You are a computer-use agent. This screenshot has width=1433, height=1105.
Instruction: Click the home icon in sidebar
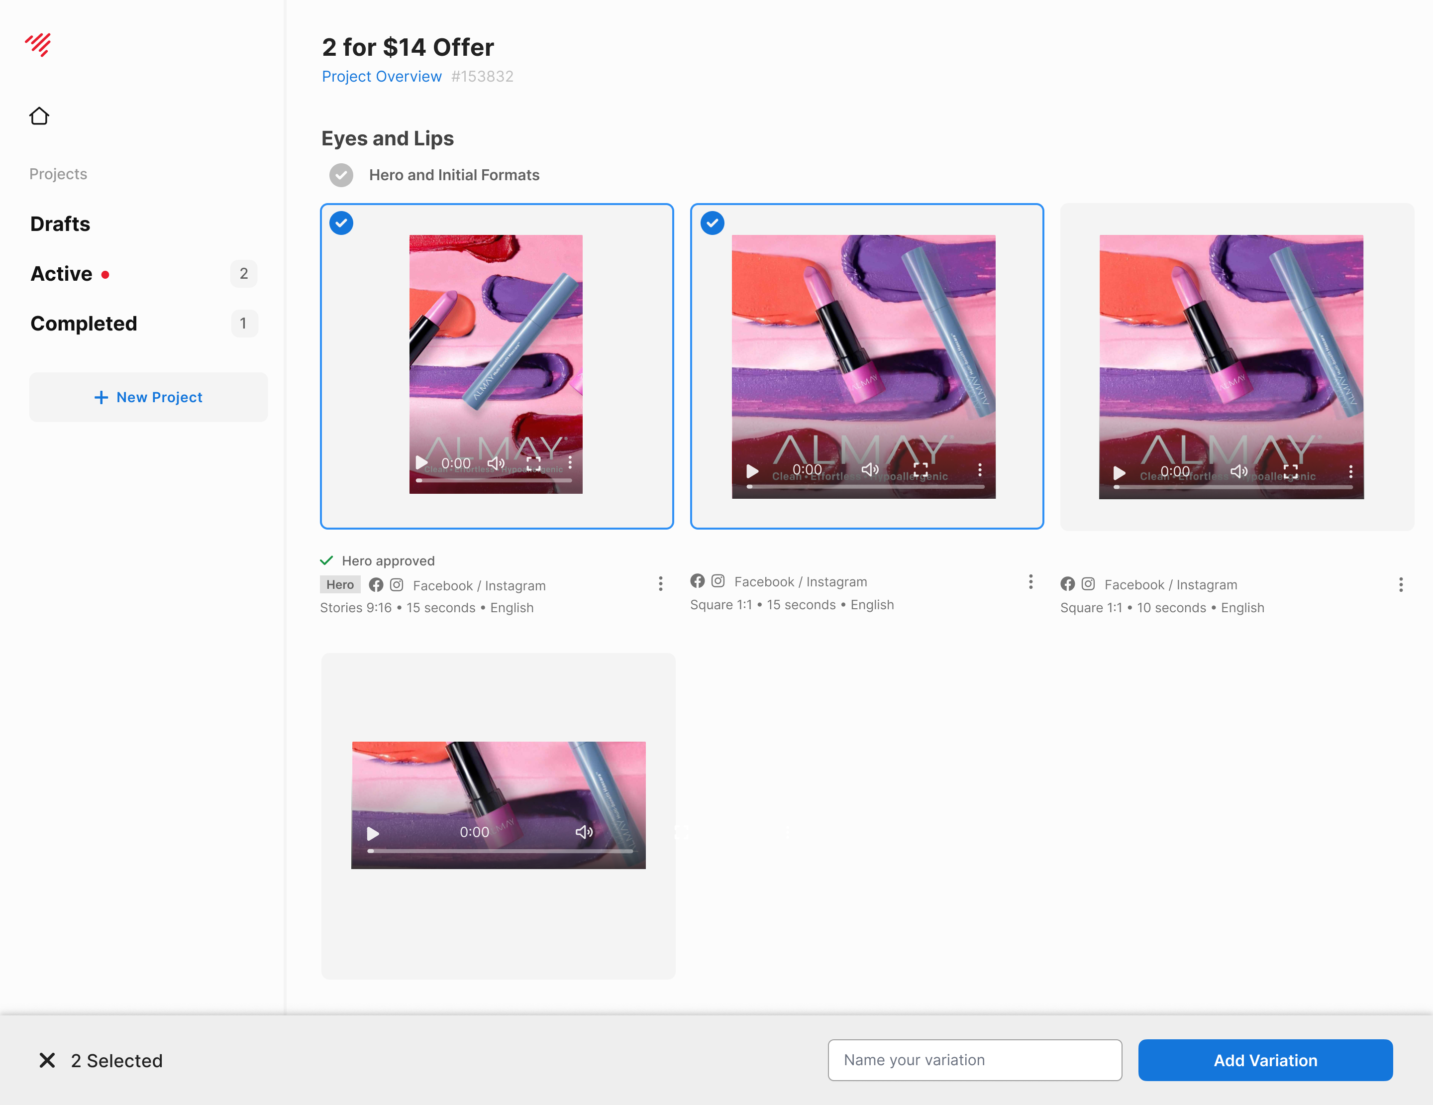point(39,116)
